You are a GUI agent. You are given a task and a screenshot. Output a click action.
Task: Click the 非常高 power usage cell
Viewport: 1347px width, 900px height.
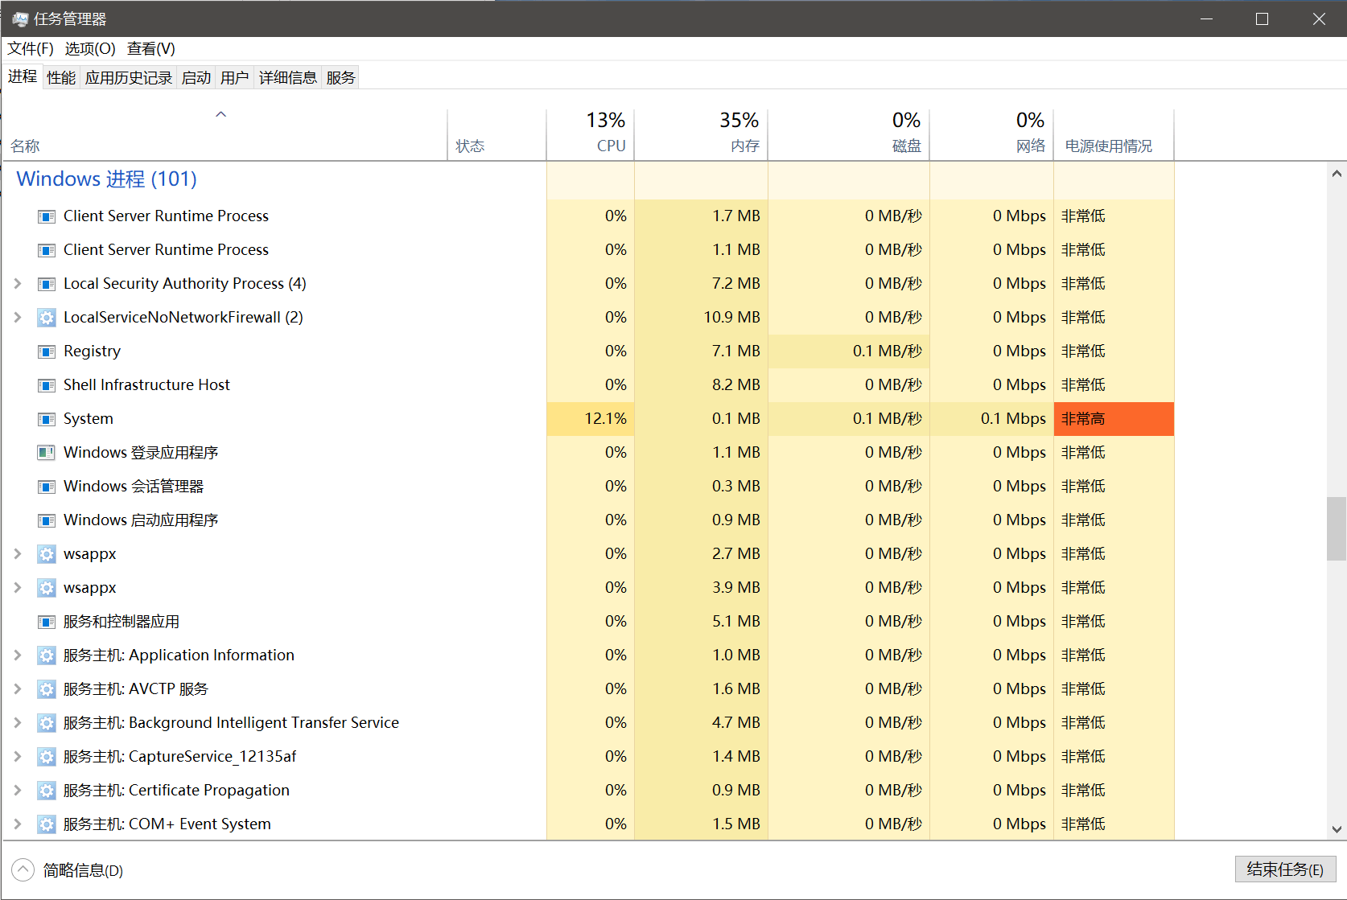pyautogui.click(x=1114, y=419)
